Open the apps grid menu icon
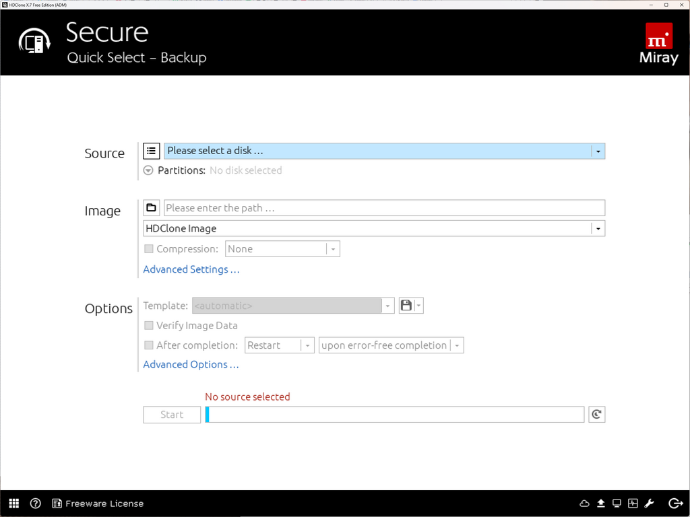The image size is (690, 517). point(14,504)
